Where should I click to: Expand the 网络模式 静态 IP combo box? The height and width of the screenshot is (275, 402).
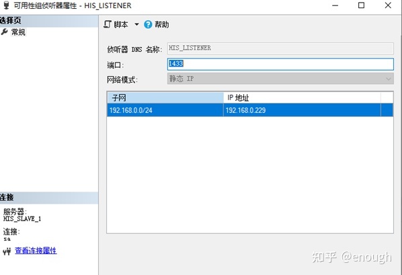(x=280, y=79)
